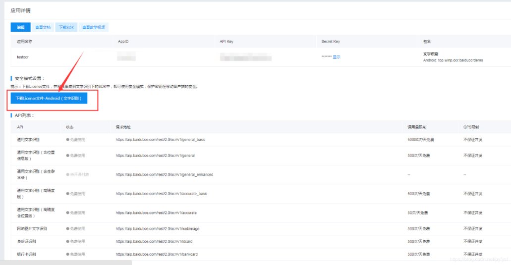511x265 pixels.
Task: Select the 身份证识别 API row
Action: [x=26, y=242]
